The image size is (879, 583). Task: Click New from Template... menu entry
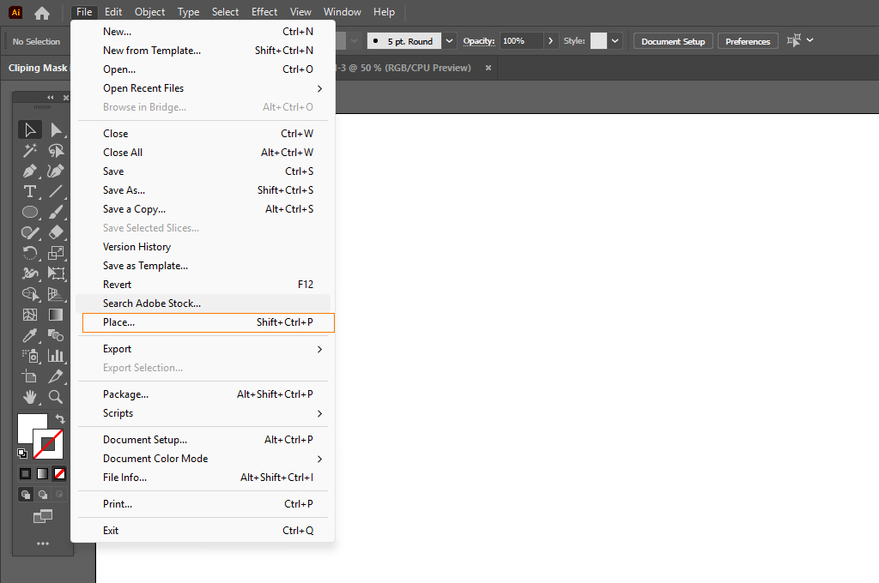[x=203, y=51]
